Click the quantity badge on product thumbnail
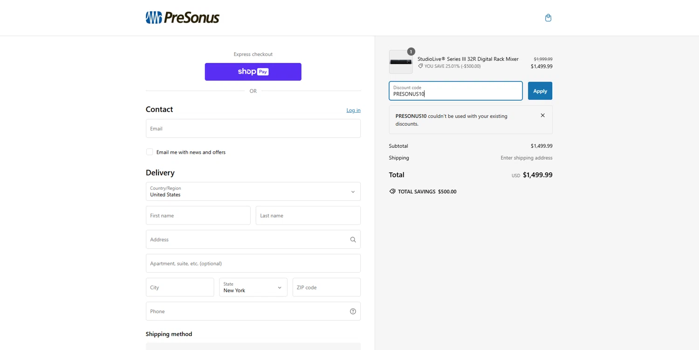The width and height of the screenshot is (699, 350). (411, 52)
